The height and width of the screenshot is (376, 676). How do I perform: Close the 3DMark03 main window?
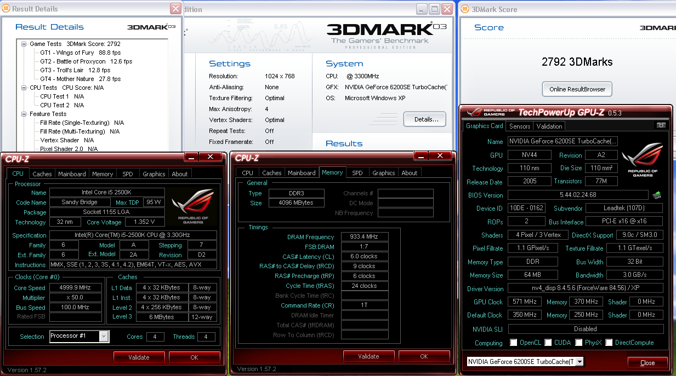tap(447, 9)
